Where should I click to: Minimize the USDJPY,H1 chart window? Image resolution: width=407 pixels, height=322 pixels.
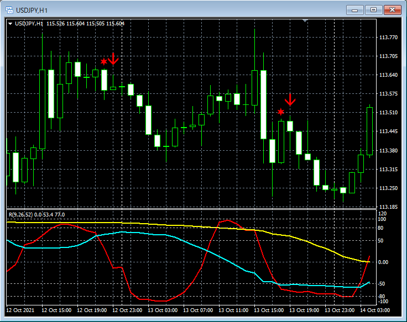tap(355, 10)
